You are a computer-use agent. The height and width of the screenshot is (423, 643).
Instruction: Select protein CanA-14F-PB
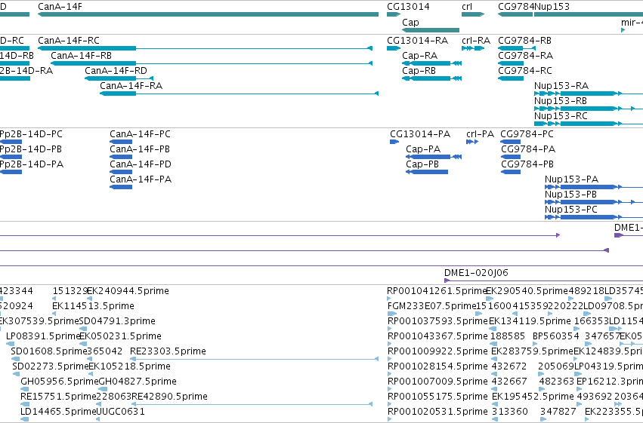tap(140, 149)
